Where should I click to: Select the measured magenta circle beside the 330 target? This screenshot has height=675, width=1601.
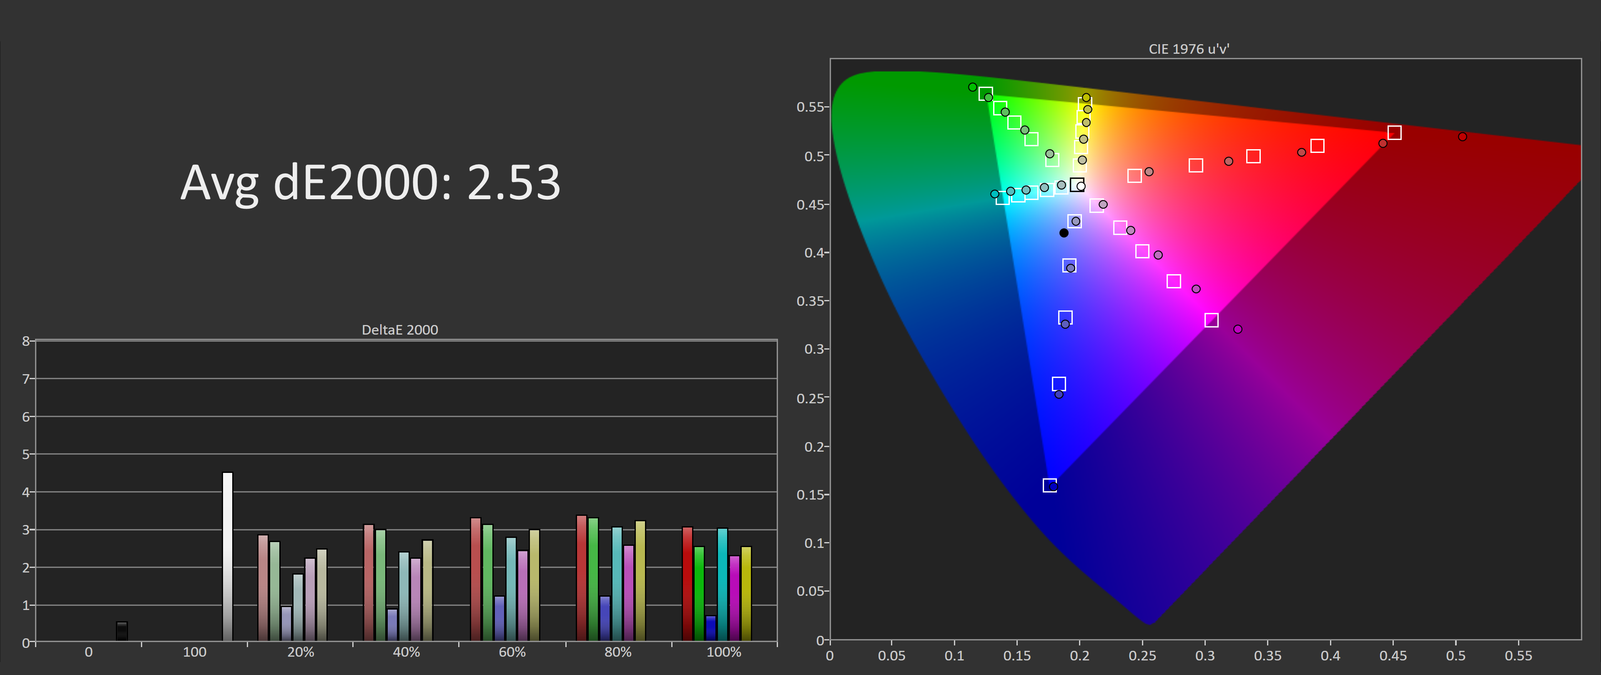[x=1237, y=329]
